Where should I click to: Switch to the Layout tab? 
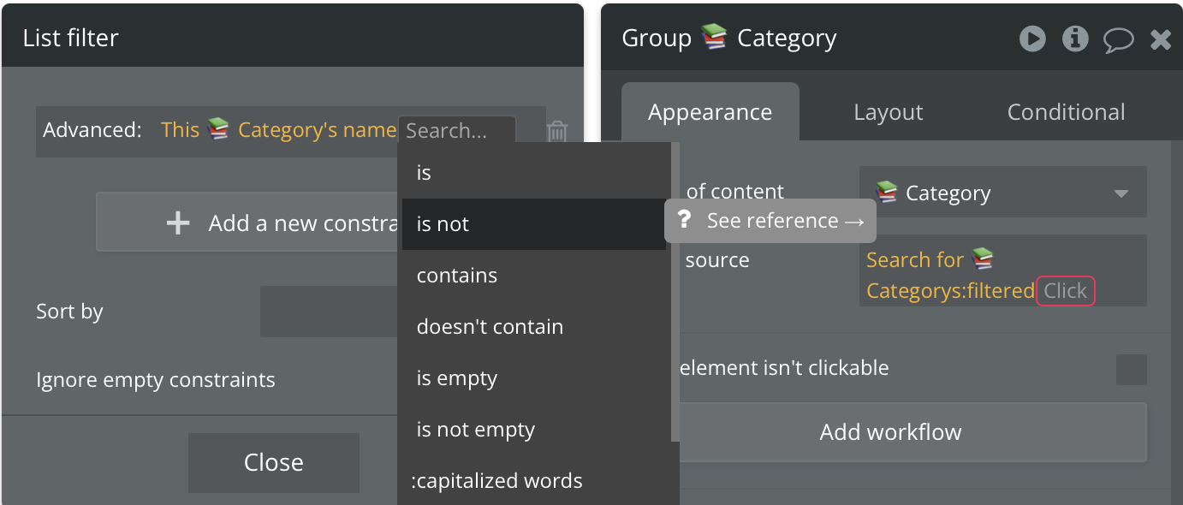pos(889,112)
